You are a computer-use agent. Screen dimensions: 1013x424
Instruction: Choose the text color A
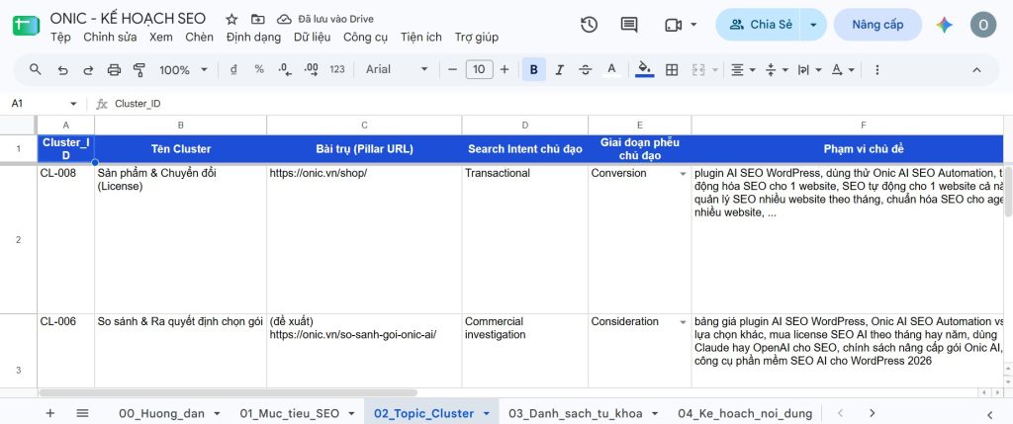pos(611,70)
